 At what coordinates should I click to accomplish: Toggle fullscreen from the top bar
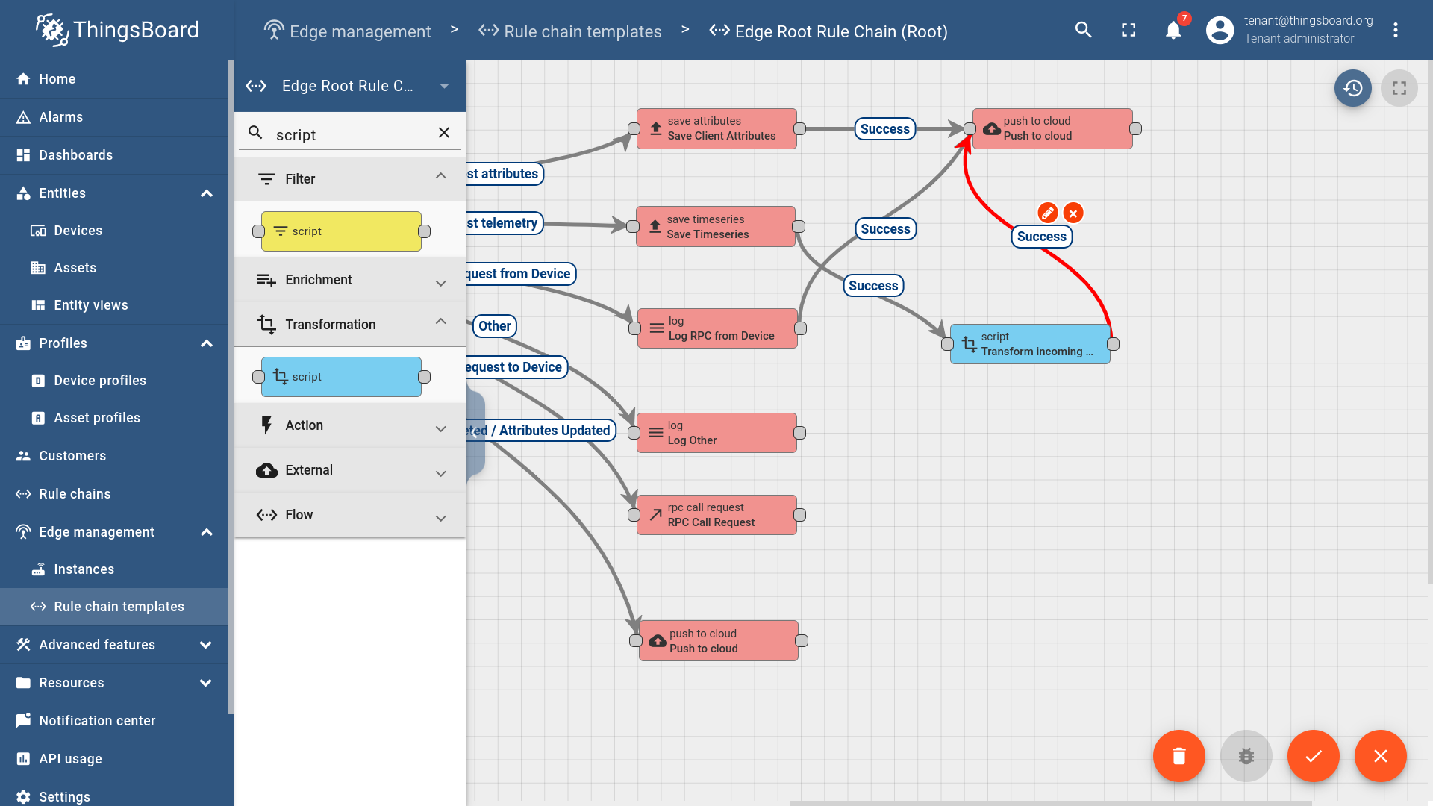coord(1128,30)
